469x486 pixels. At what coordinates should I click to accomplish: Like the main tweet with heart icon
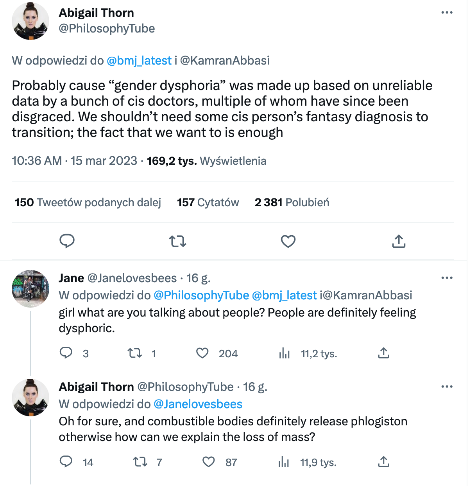288,241
